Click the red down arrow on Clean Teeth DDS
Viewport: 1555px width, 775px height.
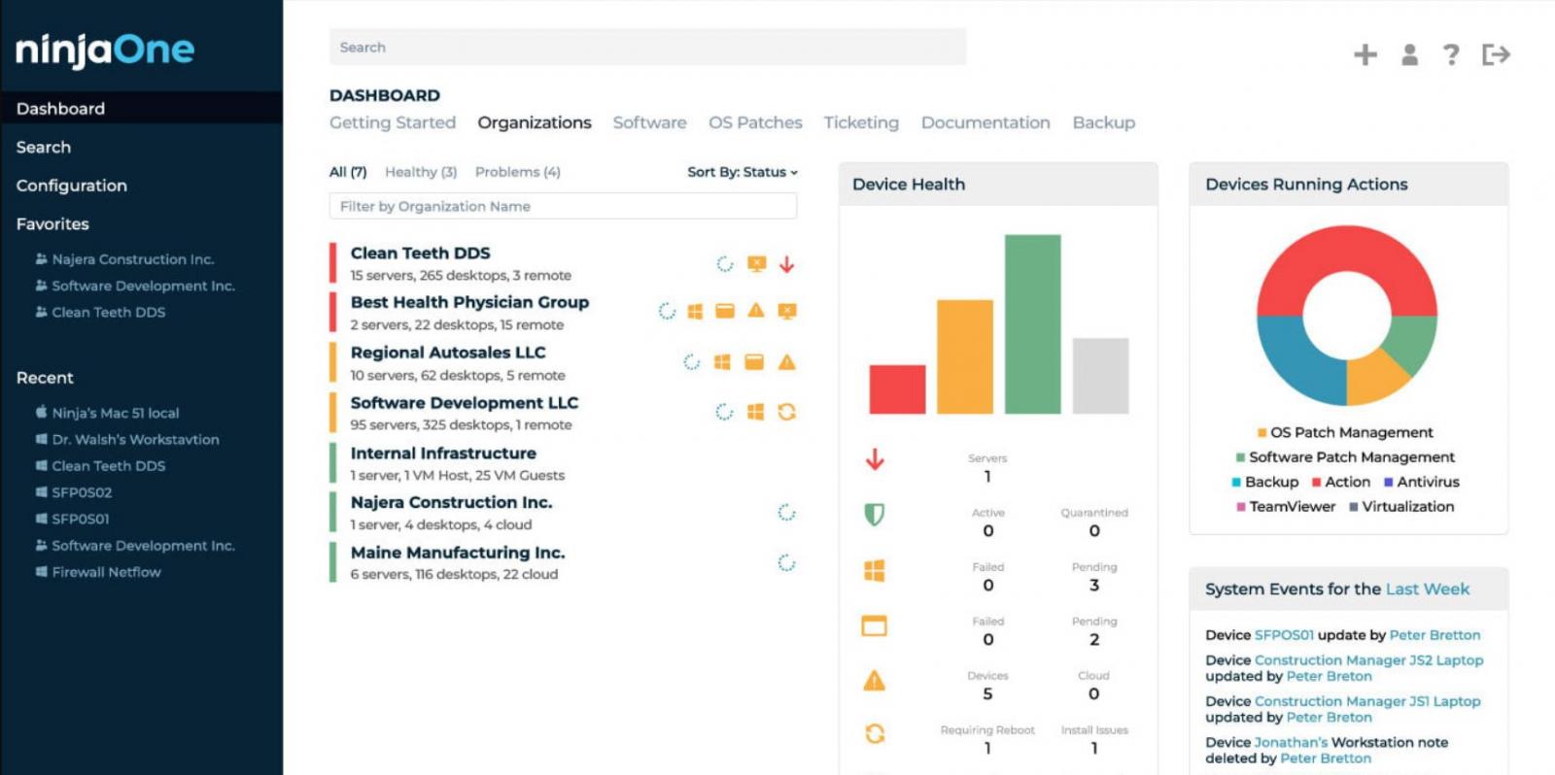(786, 264)
